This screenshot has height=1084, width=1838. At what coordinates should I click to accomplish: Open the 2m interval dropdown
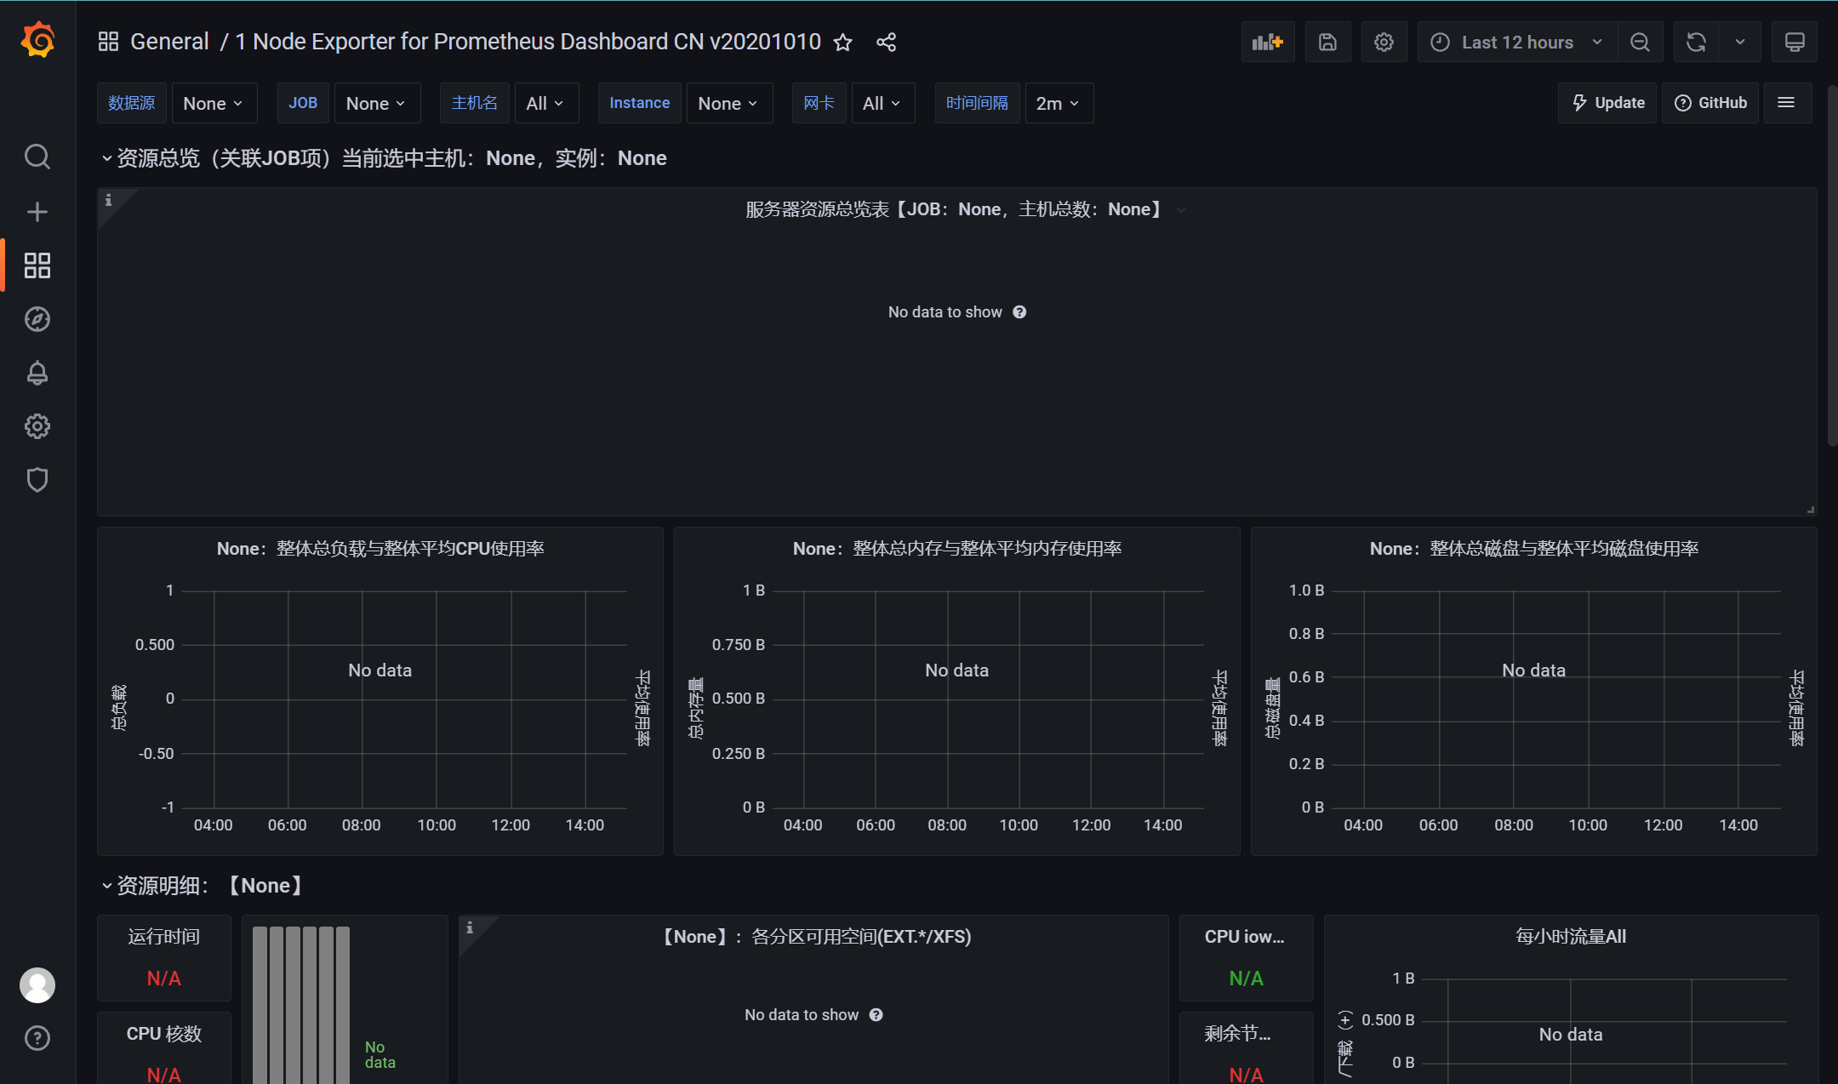point(1058,103)
